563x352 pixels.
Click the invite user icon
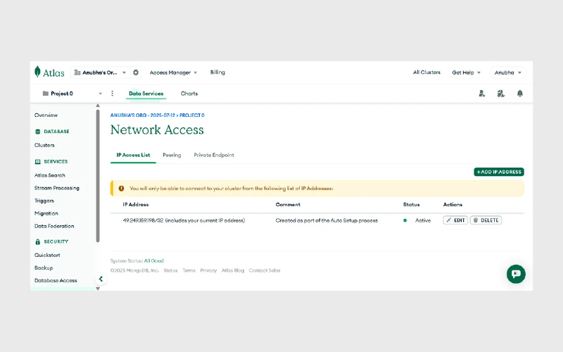coord(482,94)
